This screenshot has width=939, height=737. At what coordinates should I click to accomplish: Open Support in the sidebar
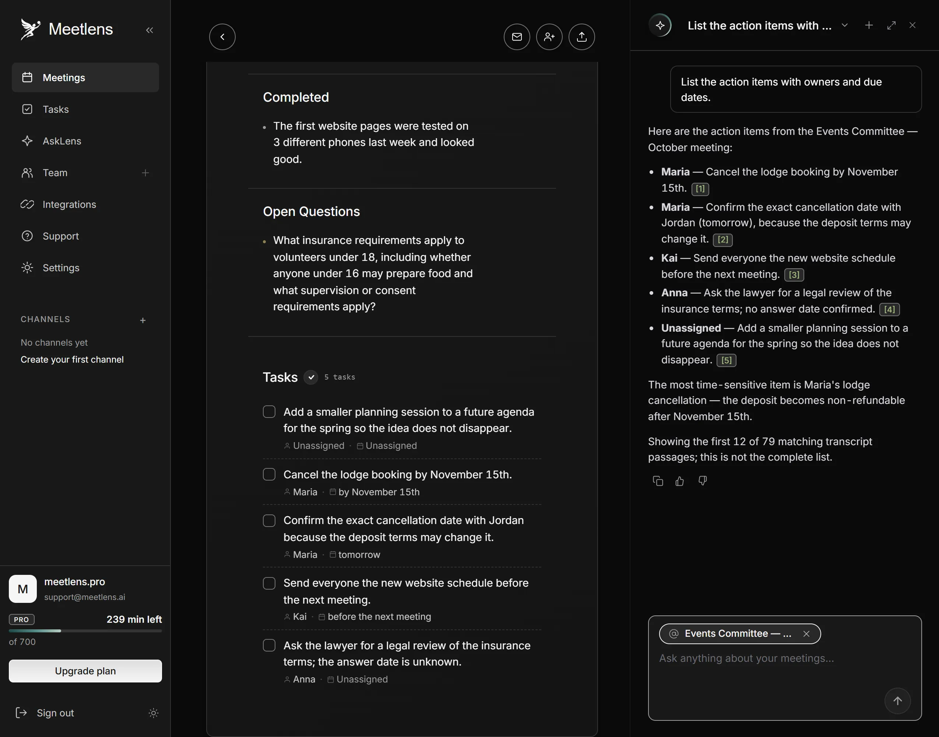85,236
